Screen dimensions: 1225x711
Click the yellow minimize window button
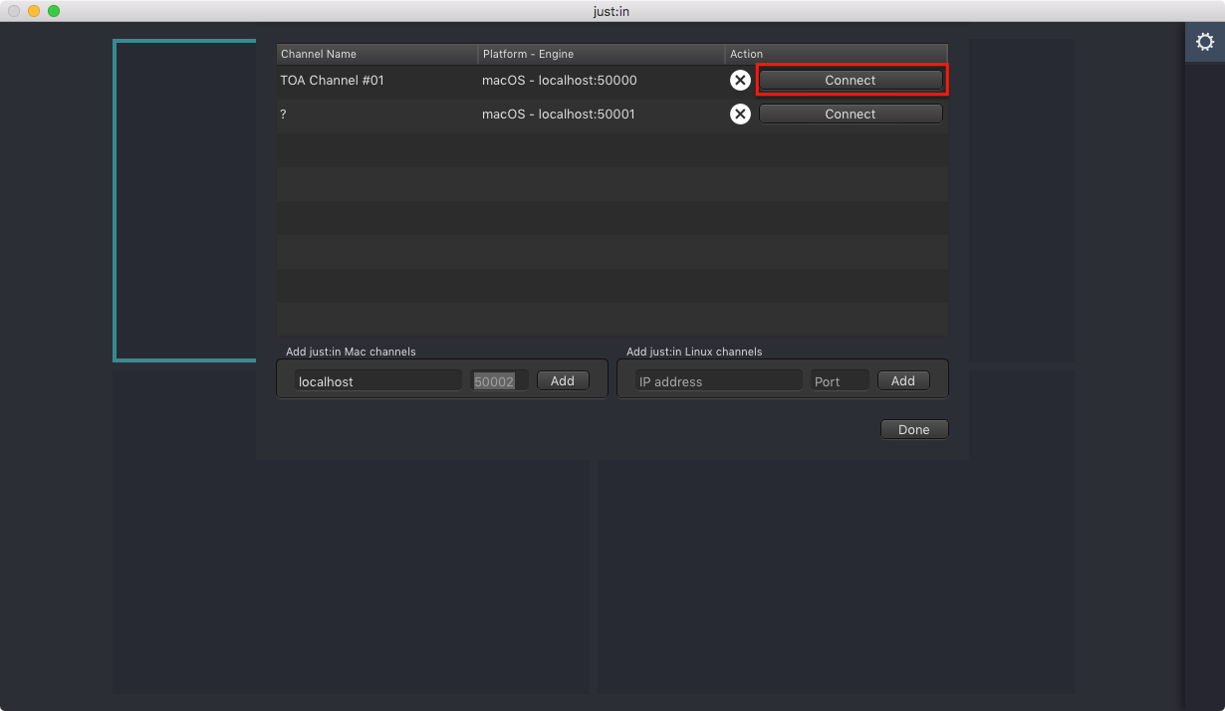click(34, 11)
